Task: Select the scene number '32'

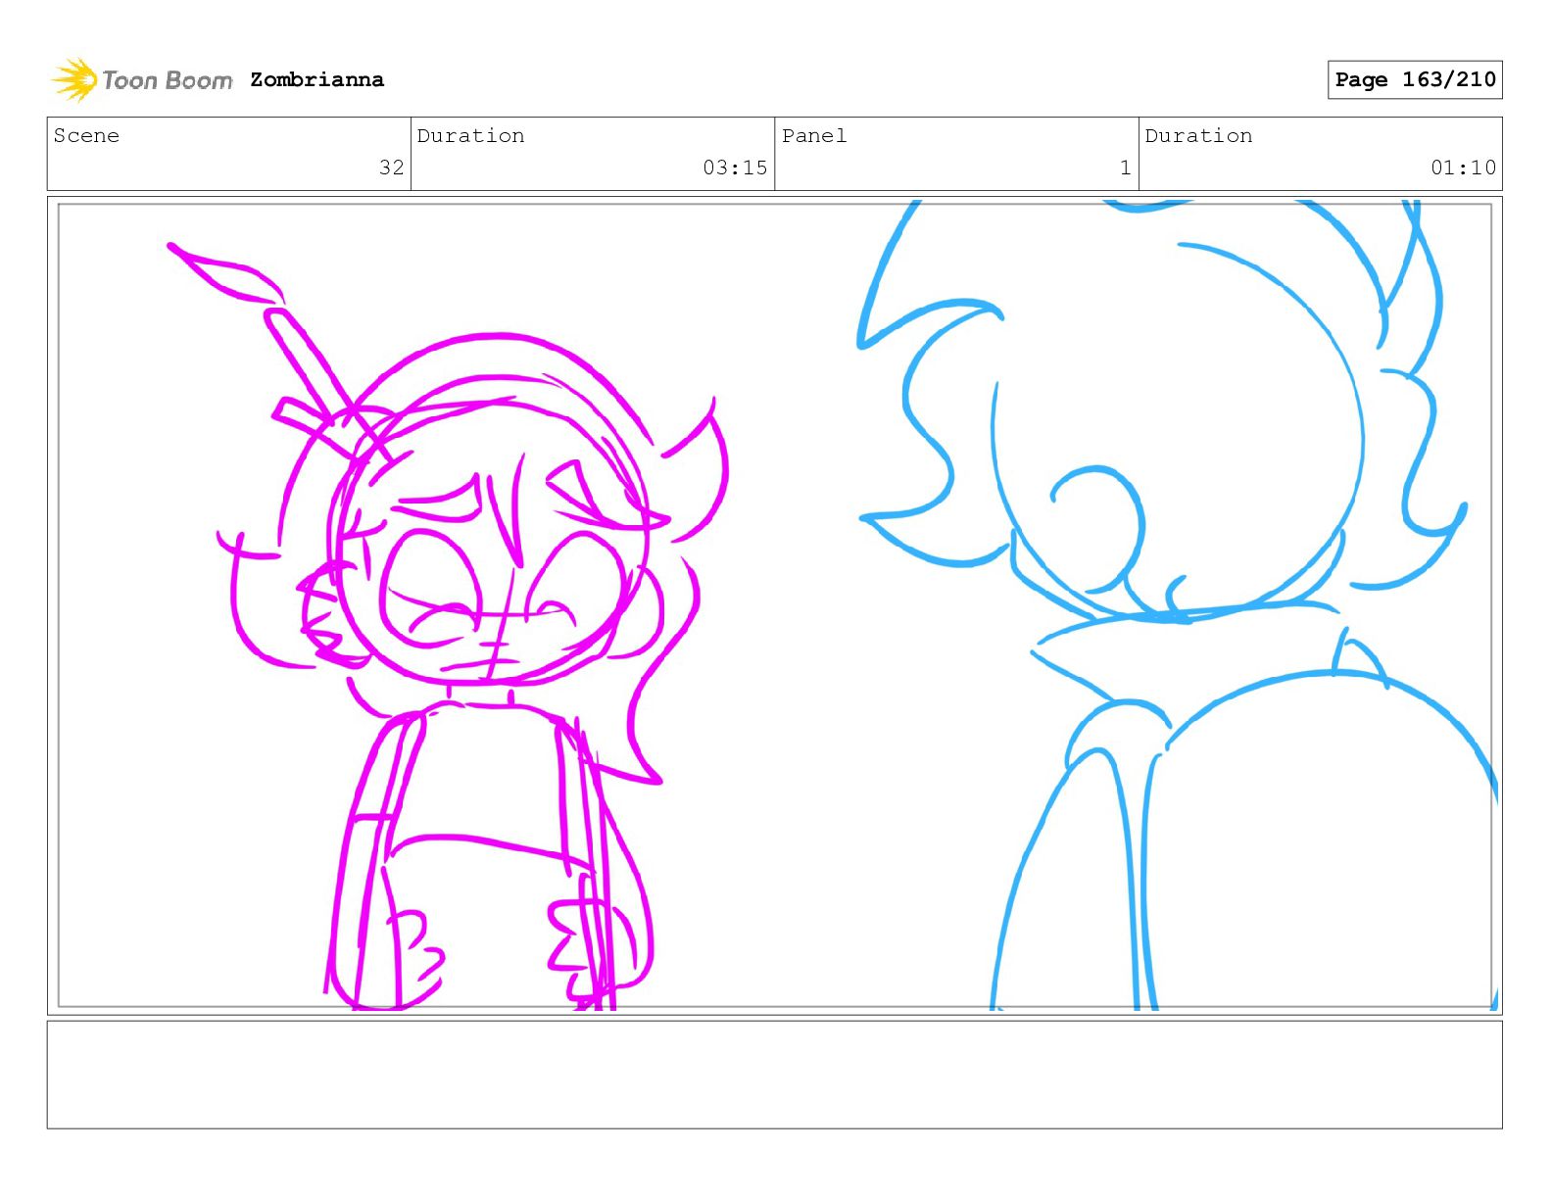Action: pyautogui.click(x=391, y=168)
